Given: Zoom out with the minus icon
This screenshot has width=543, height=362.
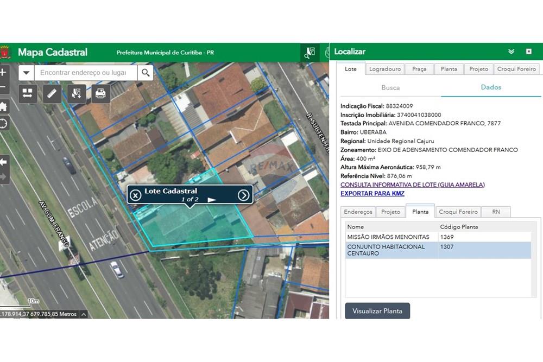Looking at the screenshot, I should [x=4, y=87].
